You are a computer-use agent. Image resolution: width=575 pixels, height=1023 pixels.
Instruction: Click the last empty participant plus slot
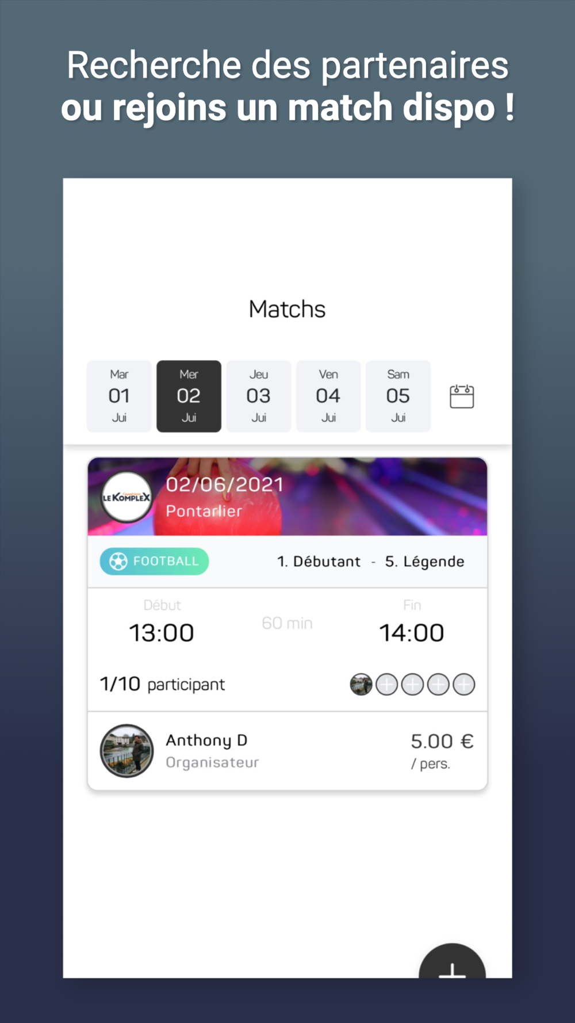coord(464,685)
